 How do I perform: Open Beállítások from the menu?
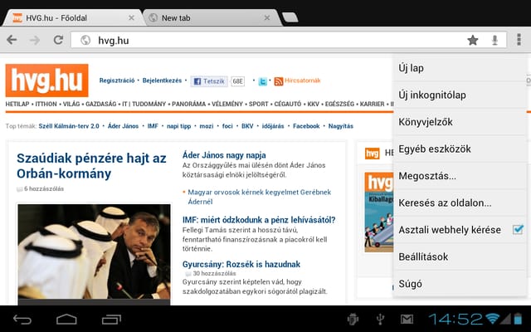click(460, 256)
